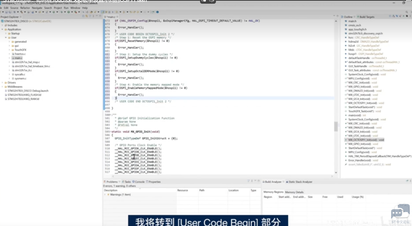The width and height of the screenshot is (412, 226).
Task: Open the Help menu
Action: pos(85,8)
